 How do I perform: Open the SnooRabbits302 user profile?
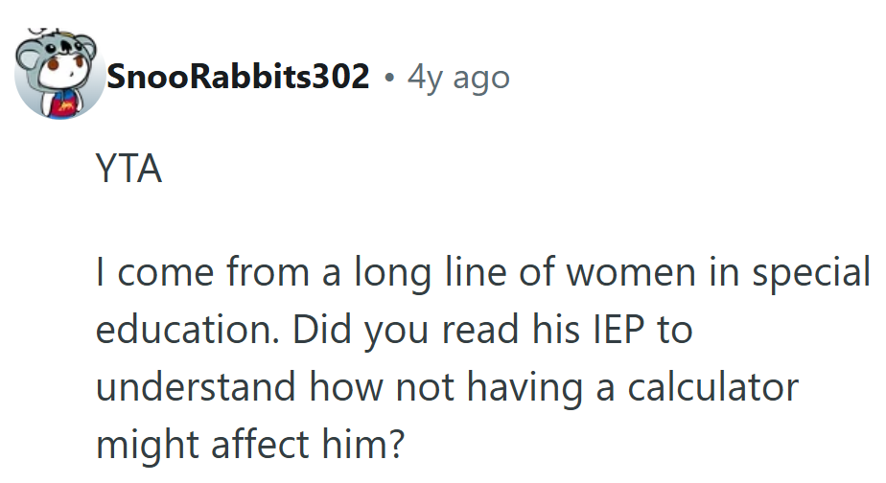tap(239, 77)
